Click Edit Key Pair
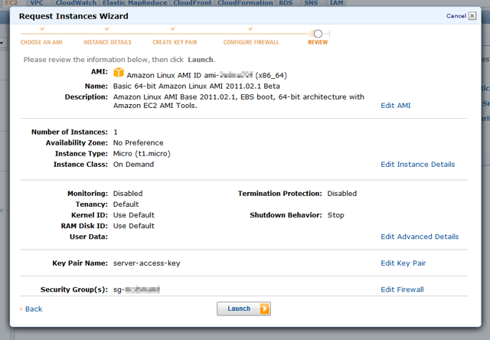Image resolution: width=490 pixels, height=340 pixels. [403, 263]
